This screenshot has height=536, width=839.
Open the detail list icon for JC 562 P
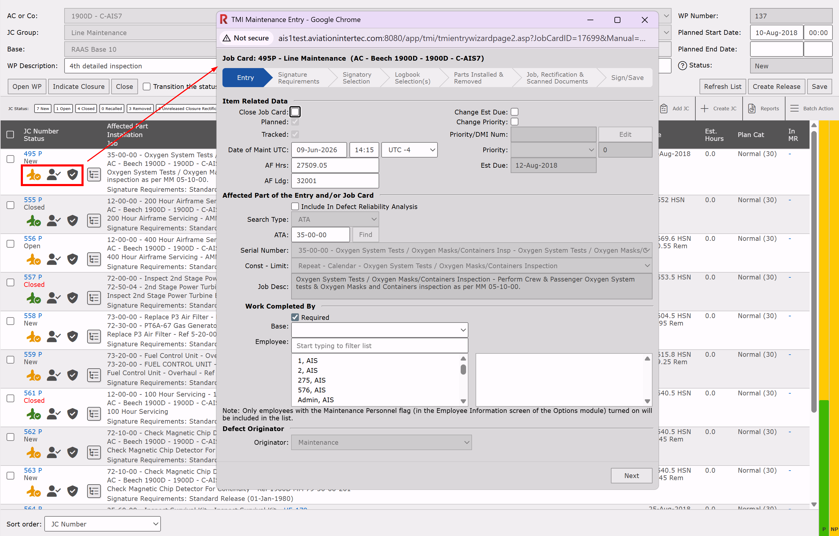click(94, 453)
